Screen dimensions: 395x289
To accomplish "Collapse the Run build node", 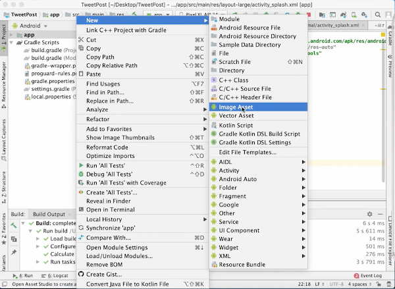I will tap(30, 231).
